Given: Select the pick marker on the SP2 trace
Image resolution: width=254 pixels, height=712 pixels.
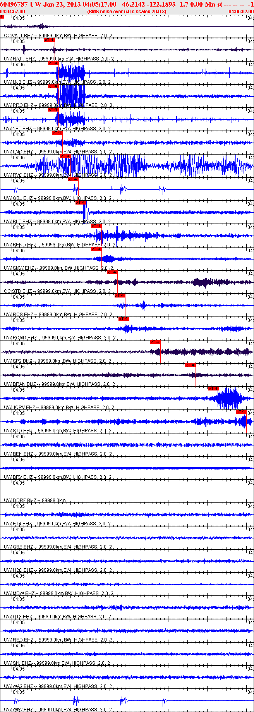Looking at the screenshot, I should (155, 342).
